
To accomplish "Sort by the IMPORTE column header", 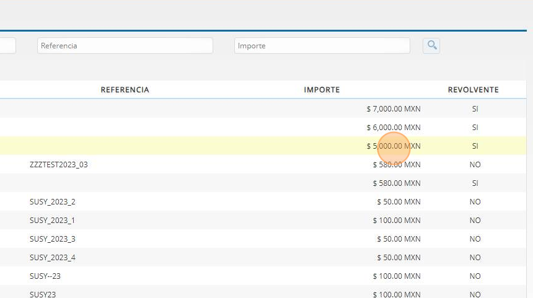I will pyautogui.click(x=322, y=90).
